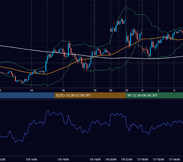The width and height of the screenshot is (183, 162).
Task: Click hour label 20 on price chart axis
Action: [111, 90]
